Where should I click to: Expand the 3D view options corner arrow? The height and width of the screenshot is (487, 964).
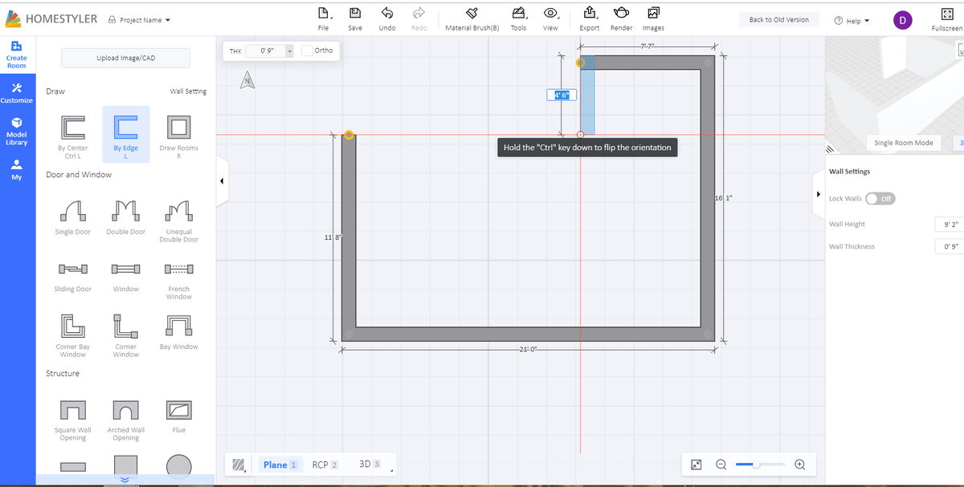click(x=391, y=470)
